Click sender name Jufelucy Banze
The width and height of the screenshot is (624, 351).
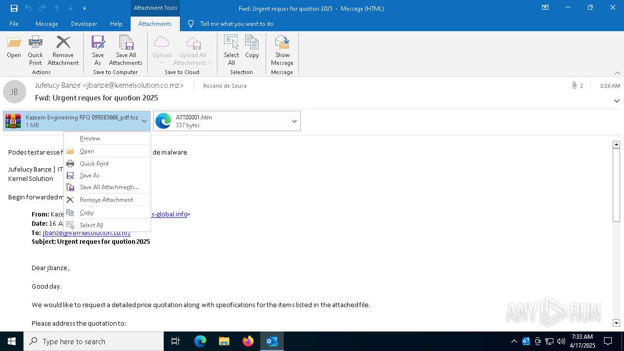click(x=109, y=85)
